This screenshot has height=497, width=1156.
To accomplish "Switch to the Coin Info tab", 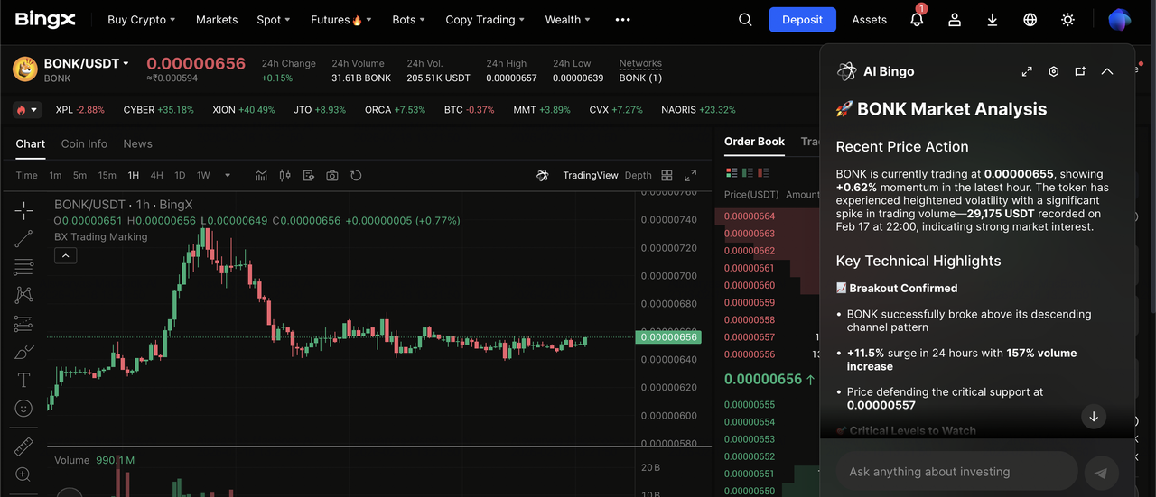I will pyautogui.click(x=84, y=143).
